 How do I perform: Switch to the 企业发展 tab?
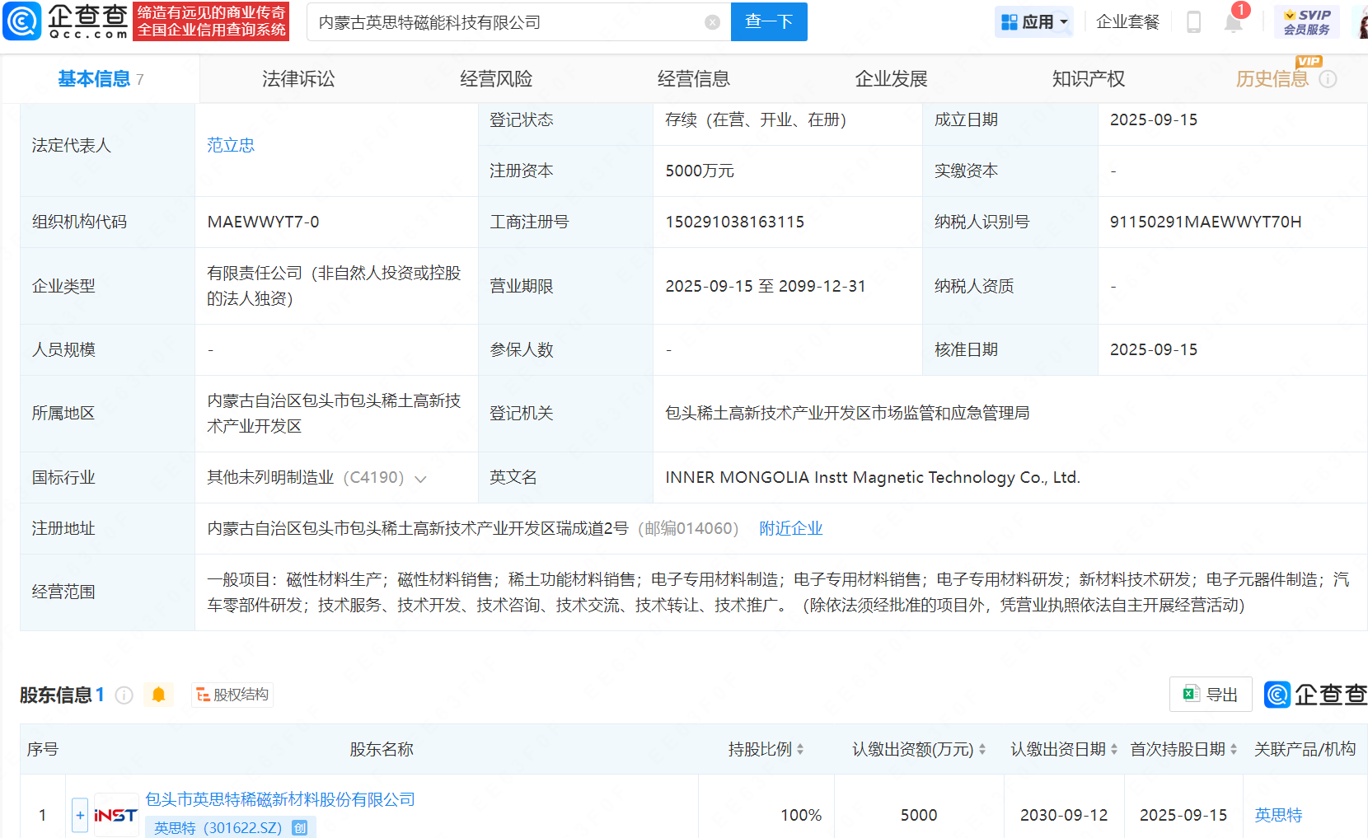tap(892, 79)
